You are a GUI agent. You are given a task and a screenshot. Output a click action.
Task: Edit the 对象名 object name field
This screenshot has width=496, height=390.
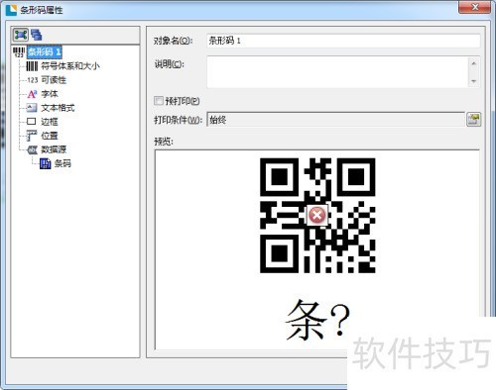click(x=343, y=41)
